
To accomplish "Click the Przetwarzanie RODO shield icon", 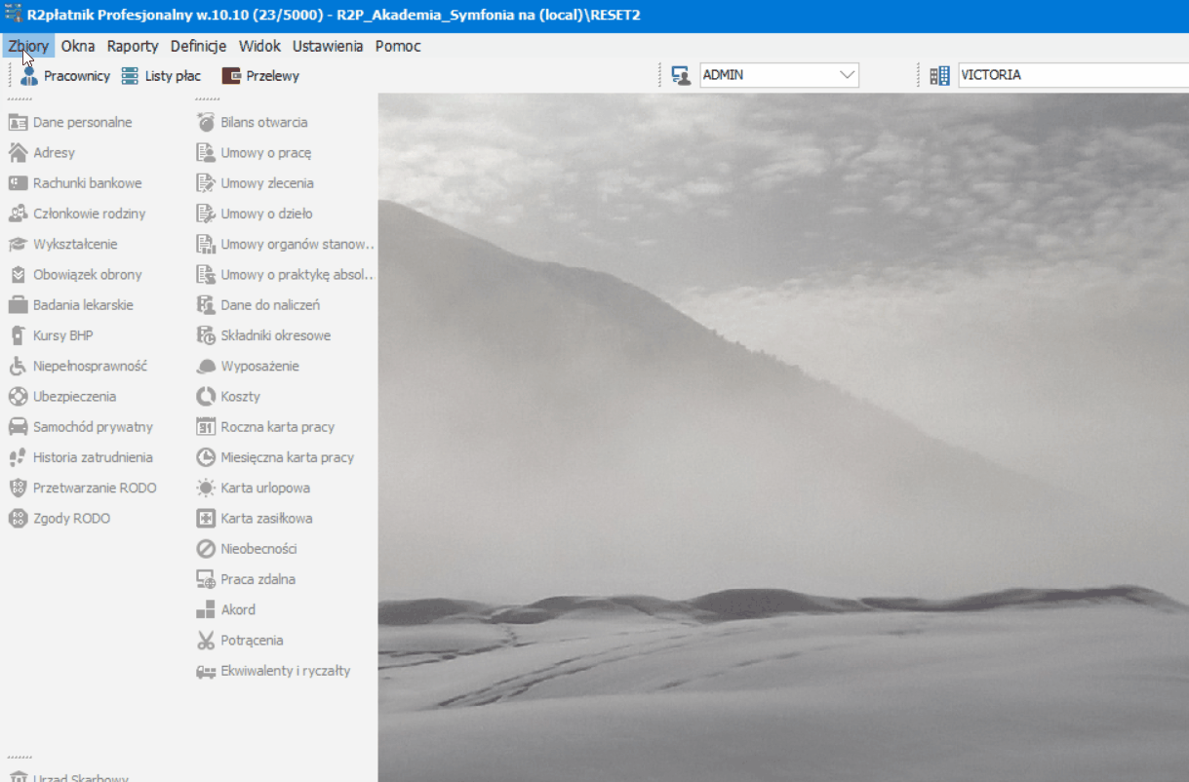I will click(x=18, y=489).
